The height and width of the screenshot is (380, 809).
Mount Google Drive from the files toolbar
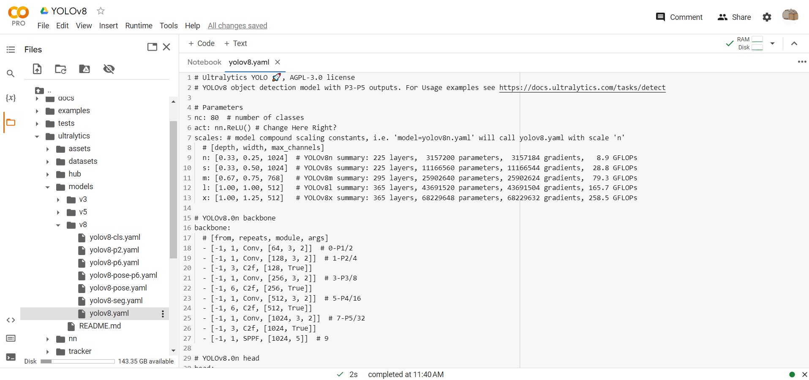click(x=84, y=69)
